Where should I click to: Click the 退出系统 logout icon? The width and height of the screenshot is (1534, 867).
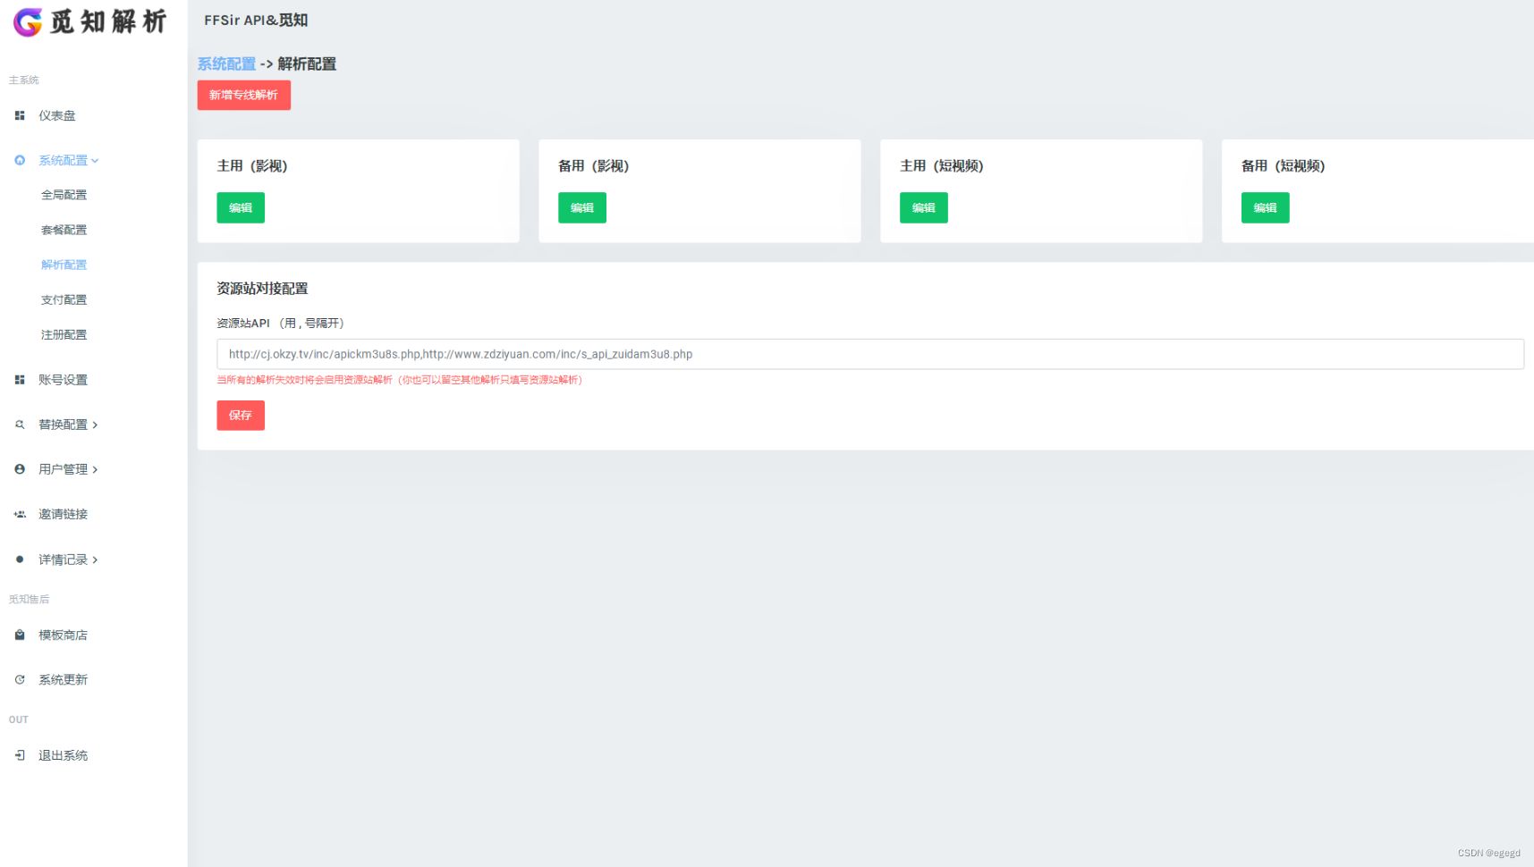pos(19,755)
